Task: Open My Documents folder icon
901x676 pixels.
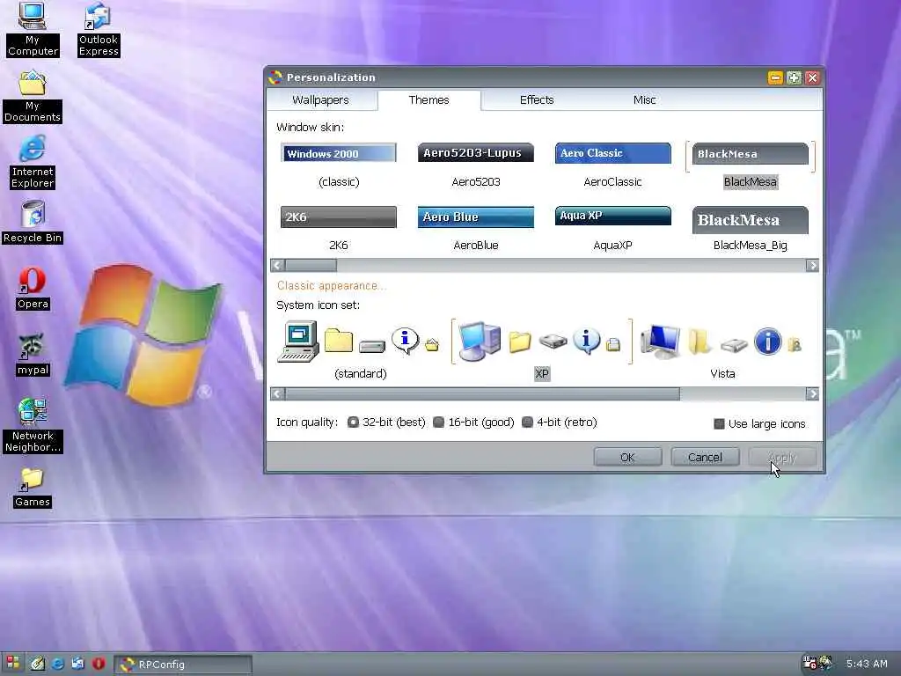Action: pyautogui.click(x=33, y=96)
